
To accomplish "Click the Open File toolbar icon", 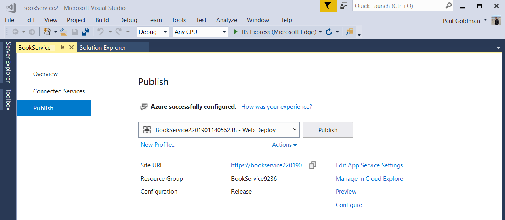I will [63, 32].
